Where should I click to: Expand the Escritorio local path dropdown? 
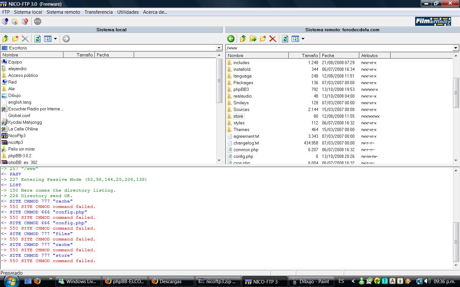click(x=219, y=48)
